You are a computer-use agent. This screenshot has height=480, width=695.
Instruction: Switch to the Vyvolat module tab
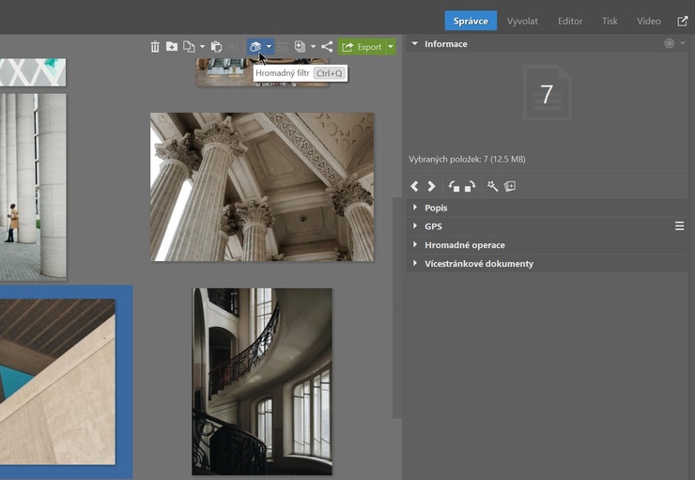522,21
